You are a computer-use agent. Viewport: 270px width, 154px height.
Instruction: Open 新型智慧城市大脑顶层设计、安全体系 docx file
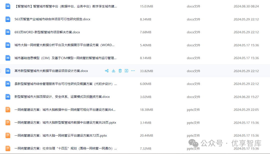[x=62, y=97]
